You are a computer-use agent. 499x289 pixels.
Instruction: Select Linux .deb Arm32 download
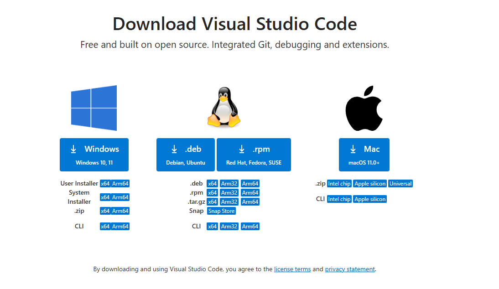(229, 184)
